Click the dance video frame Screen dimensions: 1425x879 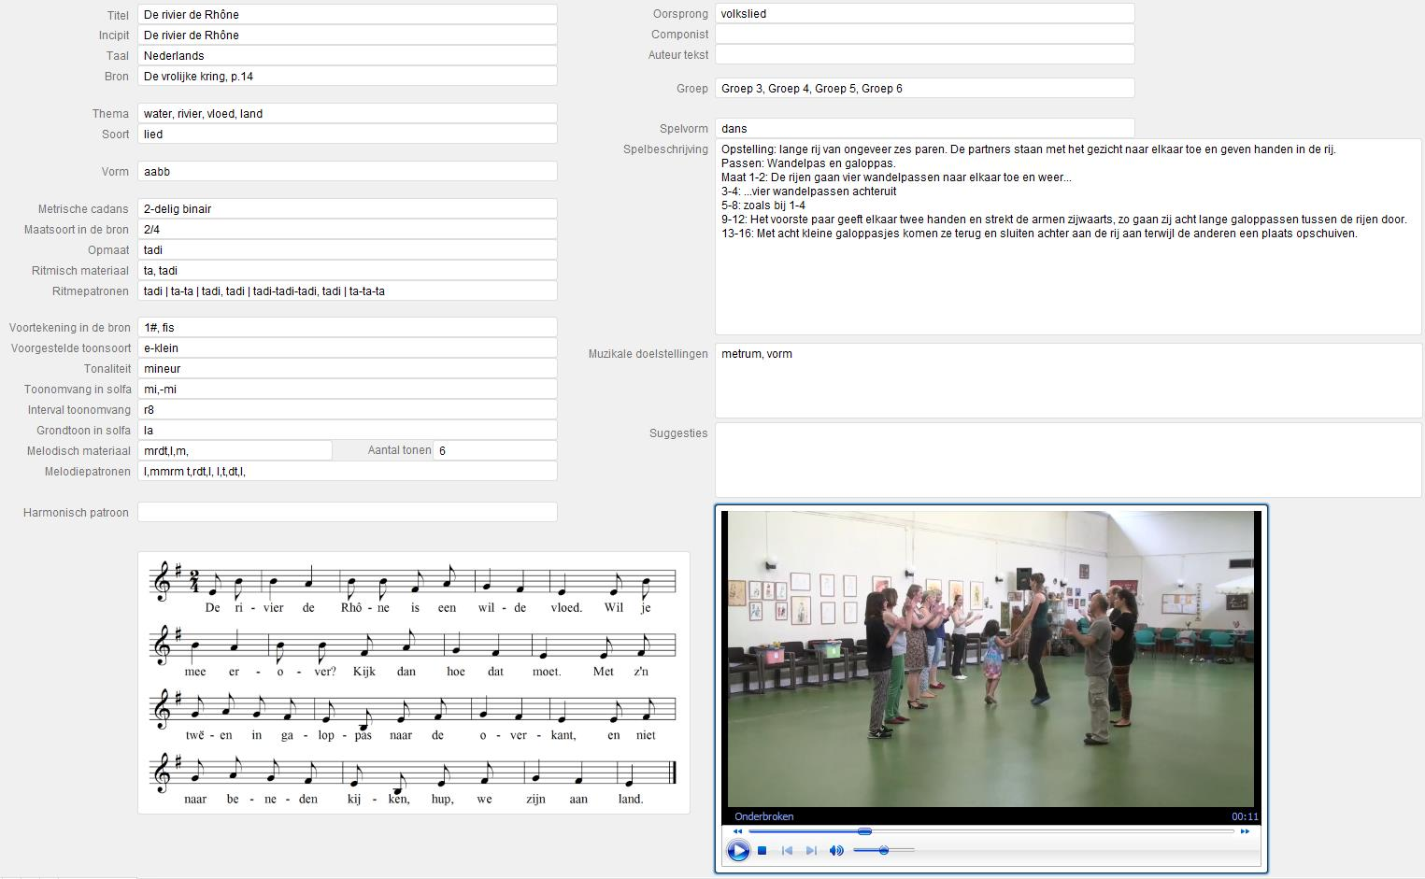click(990, 659)
